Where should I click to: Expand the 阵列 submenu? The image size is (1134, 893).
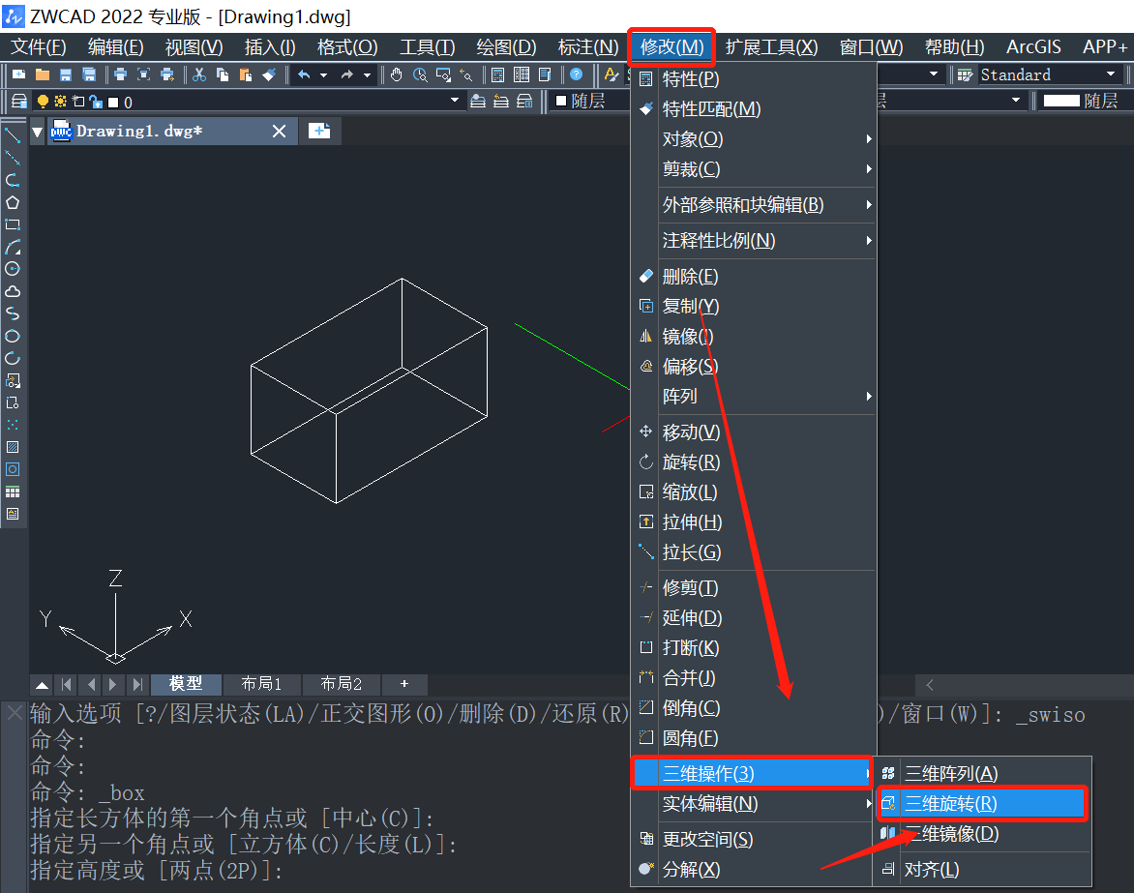755,397
